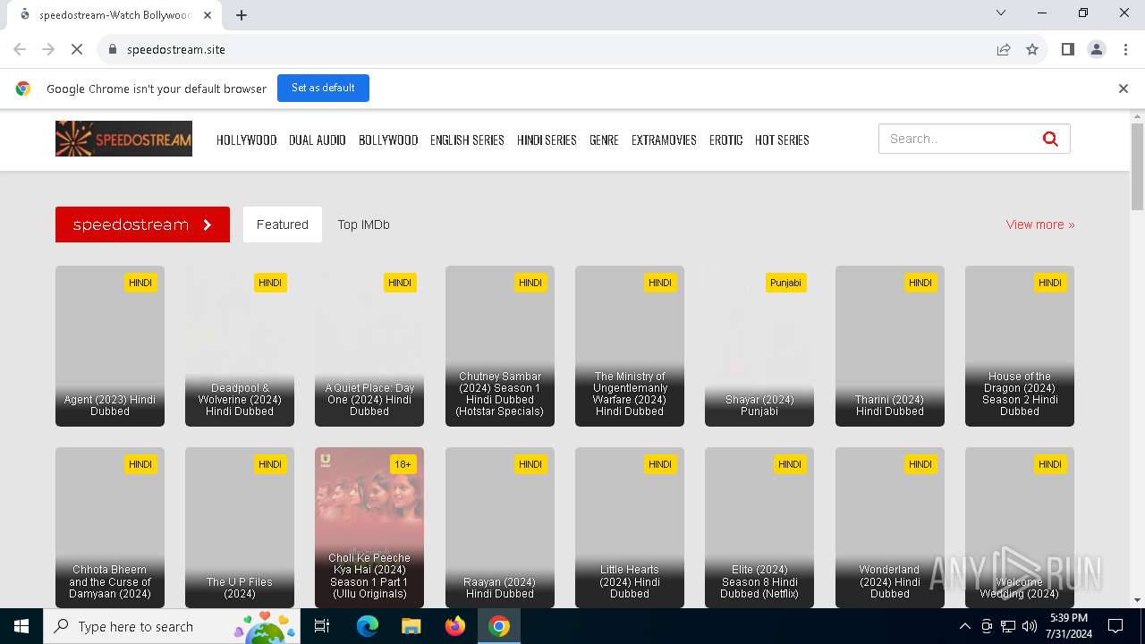Click the View more link
Screen dimensions: 1145x644
(x=1040, y=225)
